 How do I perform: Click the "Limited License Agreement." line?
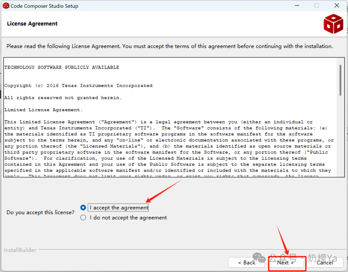pyautogui.click(x=43, y=110)
